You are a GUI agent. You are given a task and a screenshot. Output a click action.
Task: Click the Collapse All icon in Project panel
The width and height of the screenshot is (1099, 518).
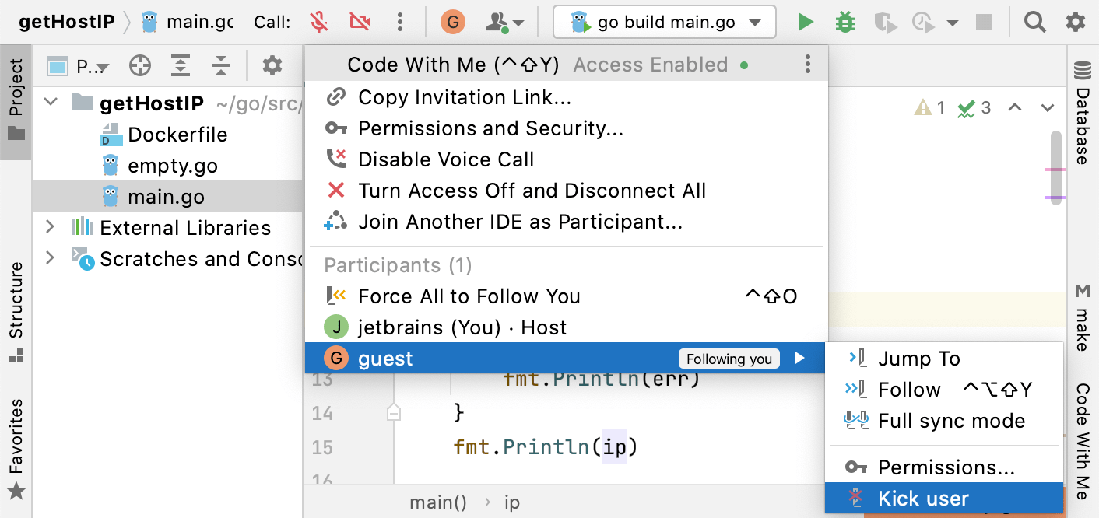click(x=221, y=66)
